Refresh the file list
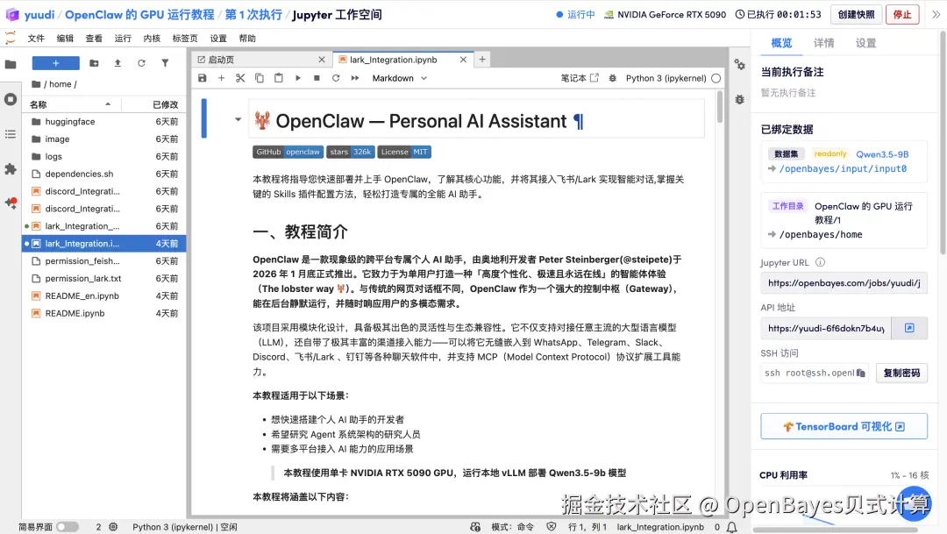 click(141, 63)
